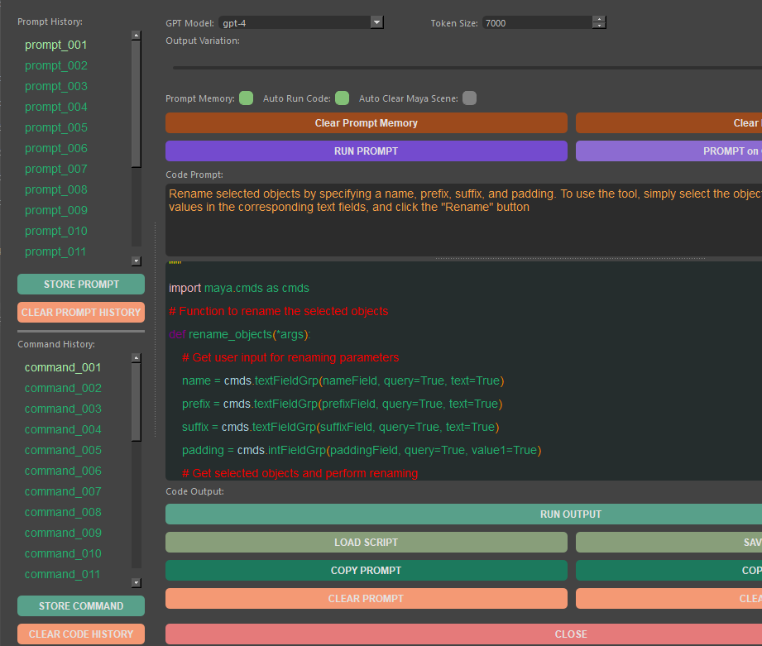Click Prompt History scrollbar up arrow
This screenshot has width=762, height=646.
coord(137,35)
